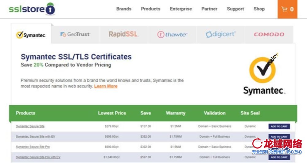This screenshot has height=163, width=307.
Task: Switch to the Comodo tab
Action: coord(269,35)
